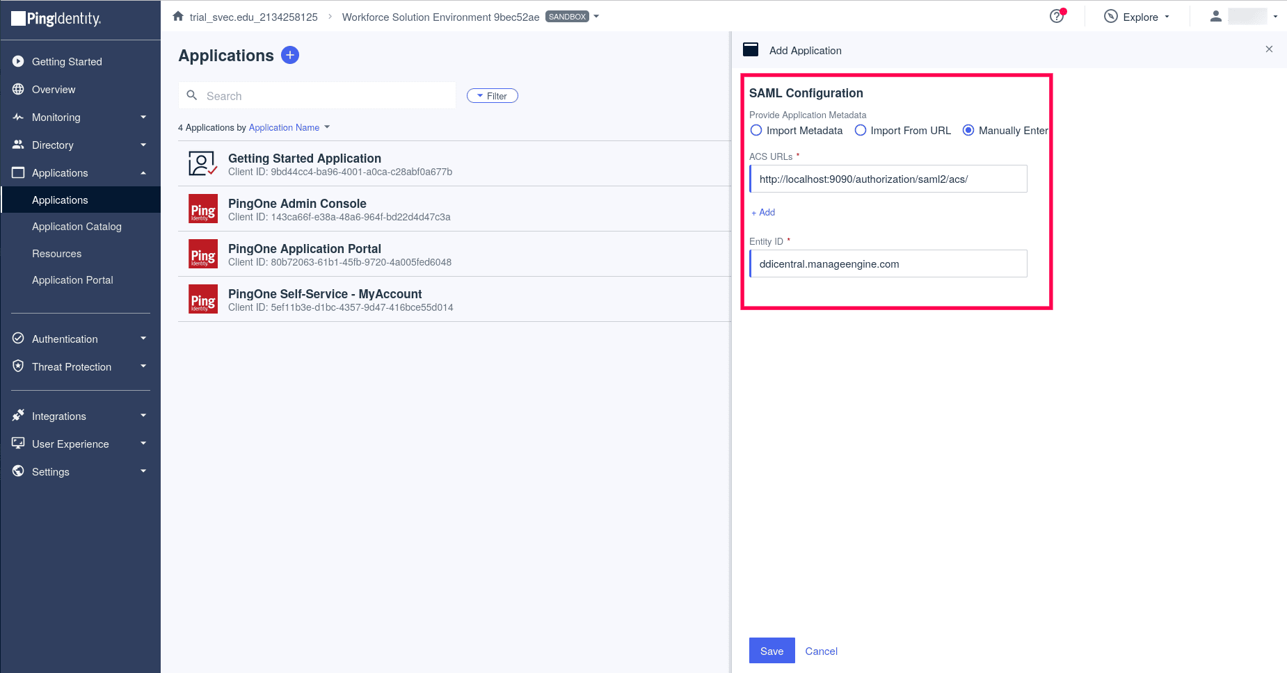Screen dimensions: 1287x673
Task: Choose the Import From URL option
Action: pyautogui.click(x=861, y=130)
